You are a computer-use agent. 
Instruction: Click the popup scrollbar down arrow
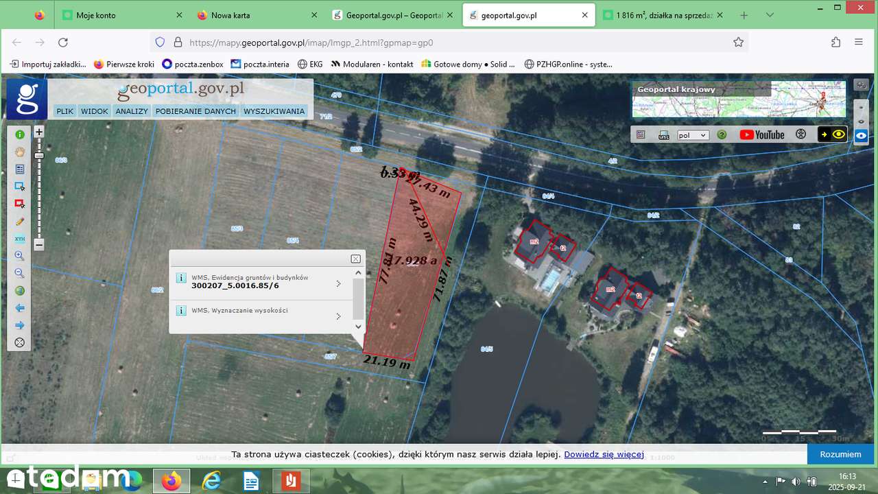click(x=358, y=327)
